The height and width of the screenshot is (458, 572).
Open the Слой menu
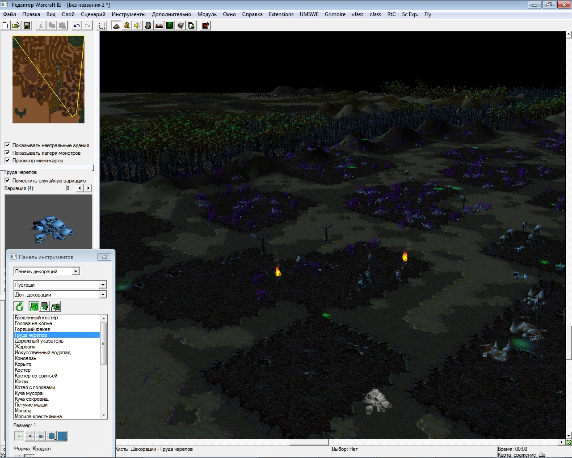click(68, 14)
